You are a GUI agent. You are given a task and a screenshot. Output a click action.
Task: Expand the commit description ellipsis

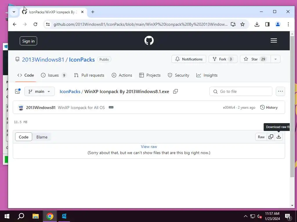click(x=111, y=107)
